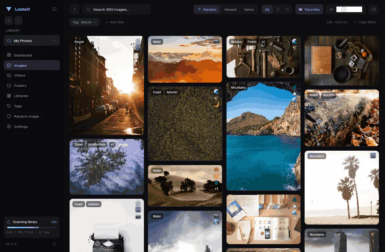This screenshot has height=252, width=385.
Task: Click Mountains tag on cove photo
Action: coord(238,88)
